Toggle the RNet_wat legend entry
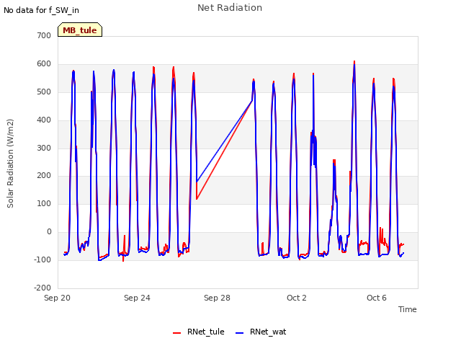Image resolution: width=461 pixels, height=346 pixels. (x=261, y=332)
